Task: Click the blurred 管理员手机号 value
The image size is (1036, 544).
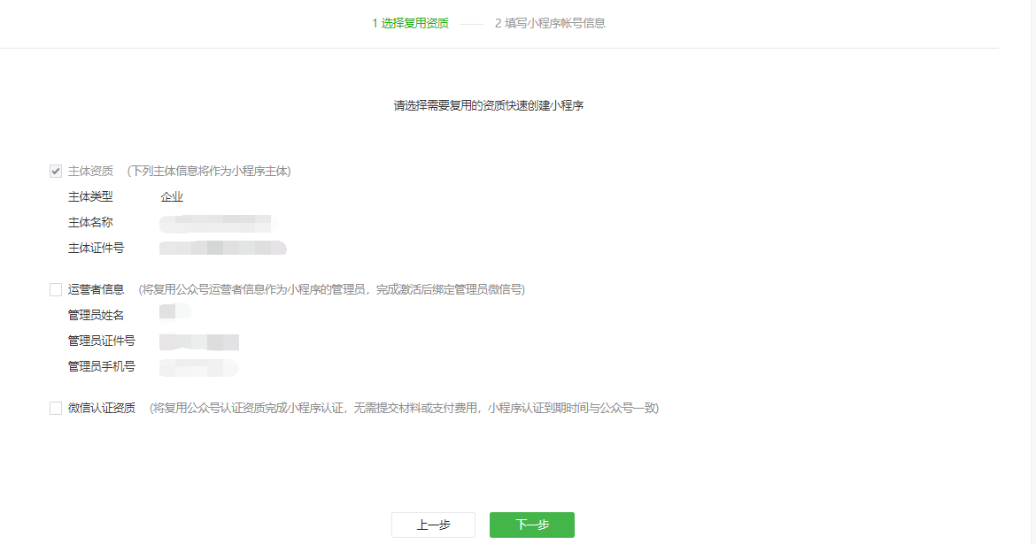Action: coord(199,366)
